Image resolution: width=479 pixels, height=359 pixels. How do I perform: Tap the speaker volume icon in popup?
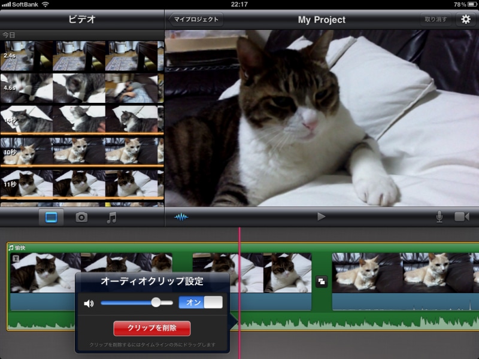[89, 303]
